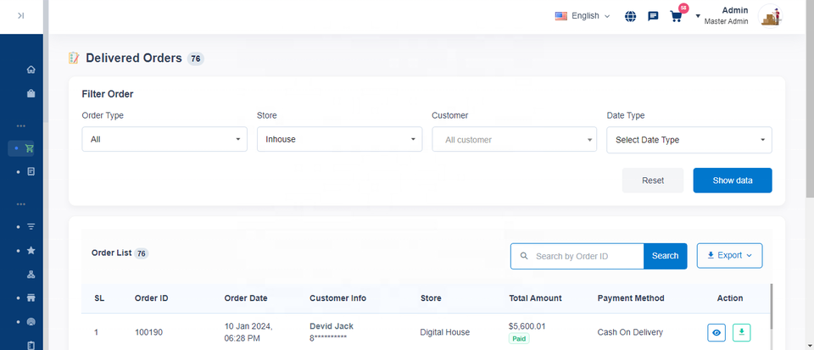
Task: Open the Order Type dropdown
Action: click(x=164, y=140)
